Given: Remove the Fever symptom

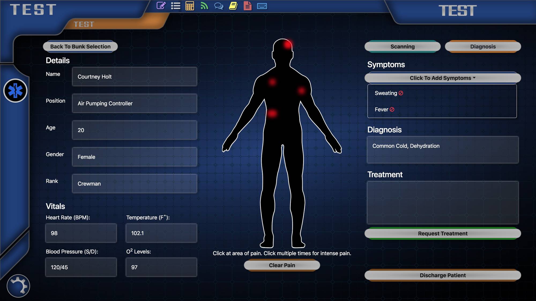Looking at the screenshot, I should [x=392, y=109].
